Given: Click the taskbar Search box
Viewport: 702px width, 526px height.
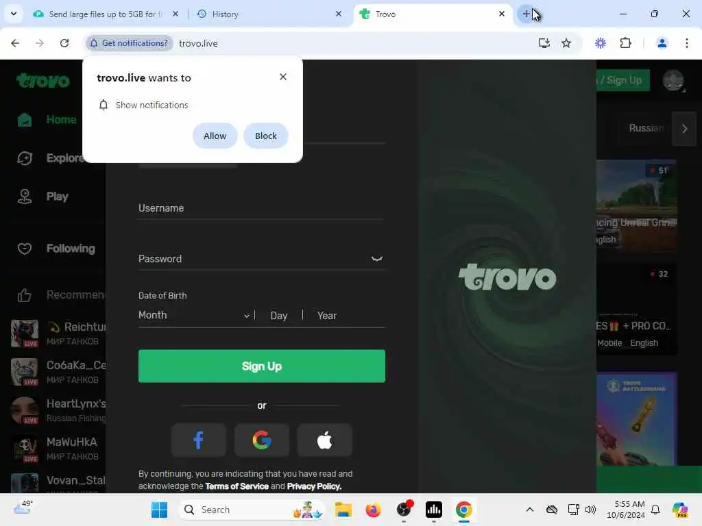Looking at the screenshot, I should 251,510.
